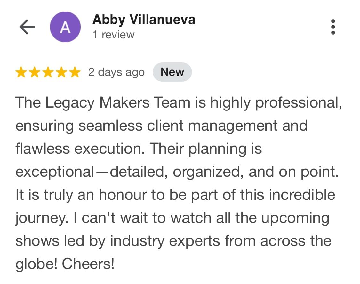
Task: Click 'Cheers!' at the end of the review
Action: point(88,264)
